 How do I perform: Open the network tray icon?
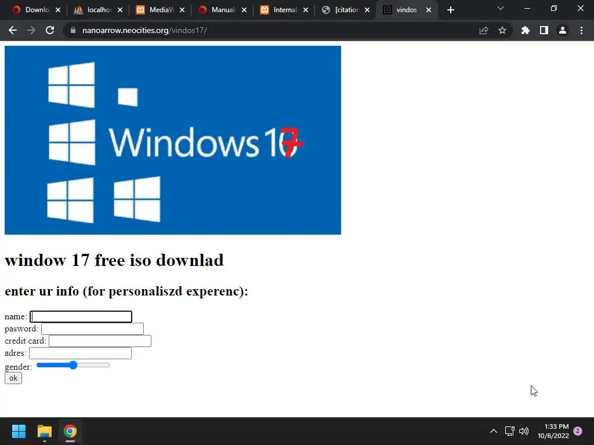pos(509,431)
